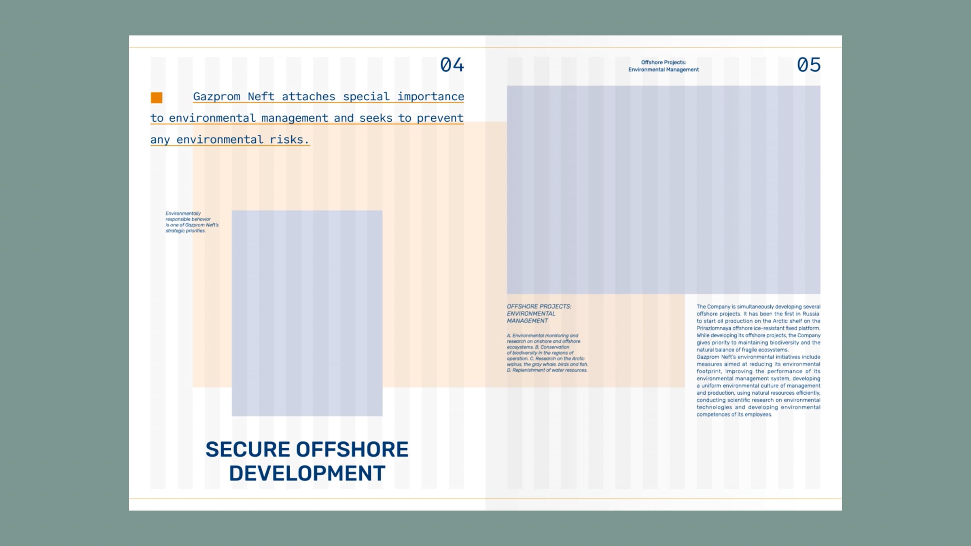
Task: Select the left portrait image placeholder
Action: (307, 313)
